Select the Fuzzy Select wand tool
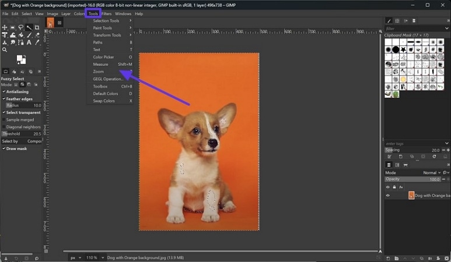The height and width of the screenshot is (262, 451). click(29, 27)
